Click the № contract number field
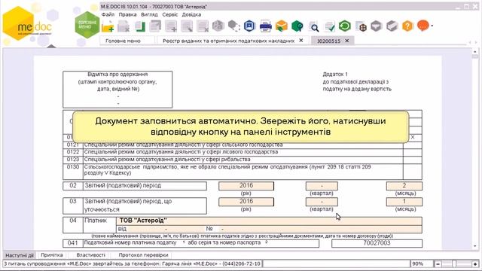The width and height of the screenshot is (482, 271). tap(320, 229)
